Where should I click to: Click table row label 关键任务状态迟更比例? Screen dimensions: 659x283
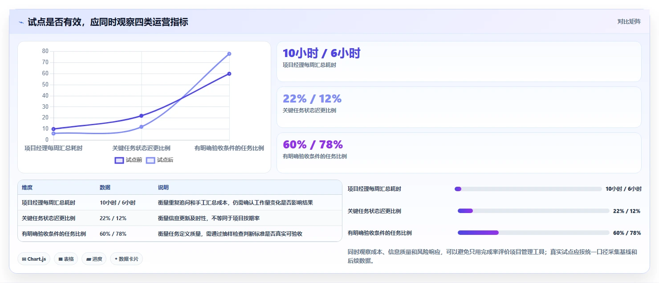[x=49, y=218]
